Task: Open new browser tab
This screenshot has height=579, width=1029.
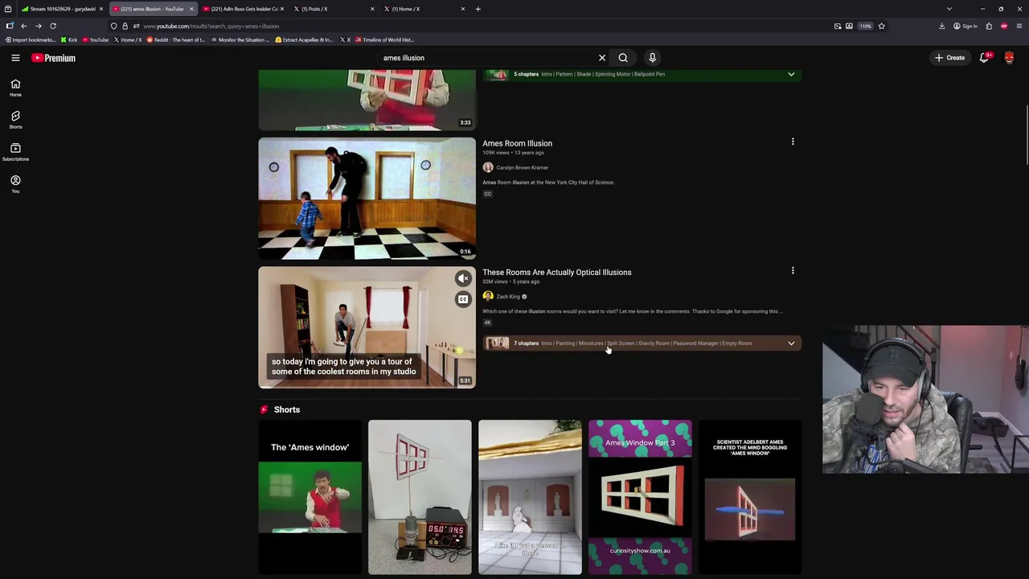Action: click(x=478, y=9)
